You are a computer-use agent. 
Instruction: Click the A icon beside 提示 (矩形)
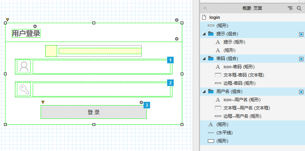pyautogui.click(x=218, y=42)
